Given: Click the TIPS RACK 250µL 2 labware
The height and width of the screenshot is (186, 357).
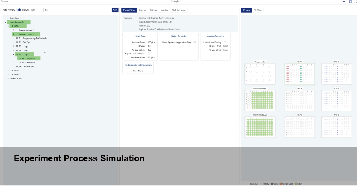Looking at the screenshot, I should (x=260, y=127).
